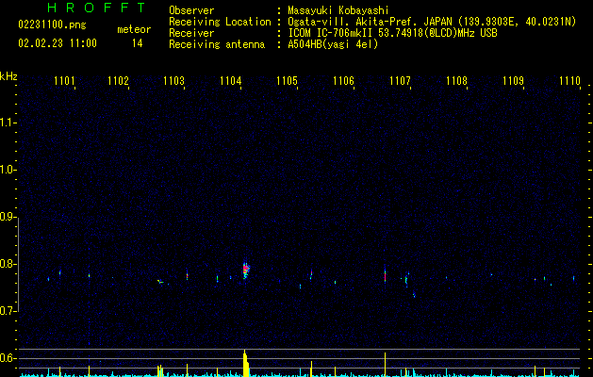The height and width of the screenshot is (377, 593).
Task: Click the 0.9 kHz frequency label
Action: (x=8, y=217)
